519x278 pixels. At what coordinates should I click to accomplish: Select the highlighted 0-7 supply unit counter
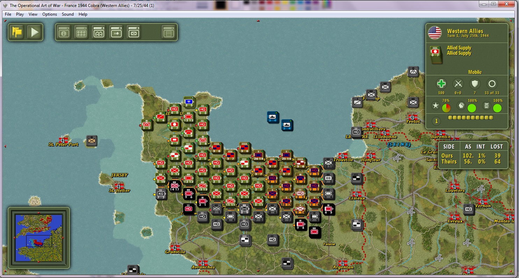(175, 125)
